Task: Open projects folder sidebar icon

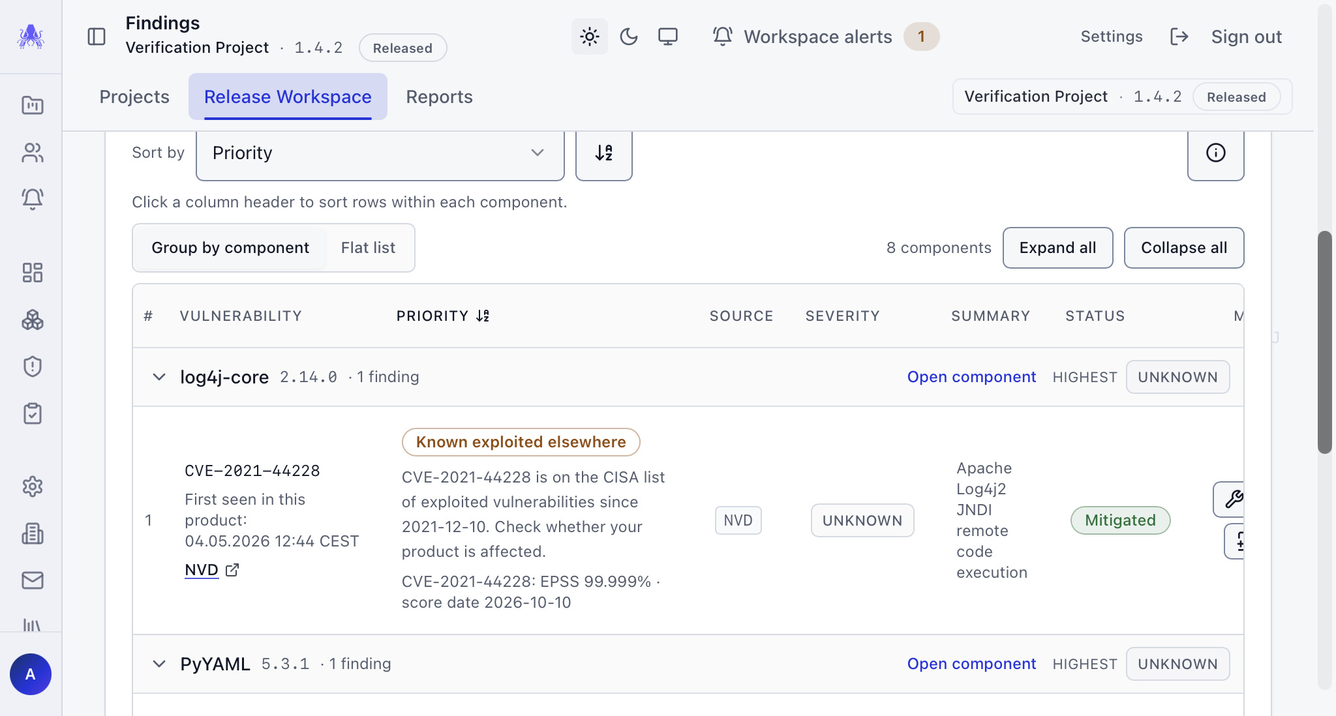Action: (x=33, y=105)
